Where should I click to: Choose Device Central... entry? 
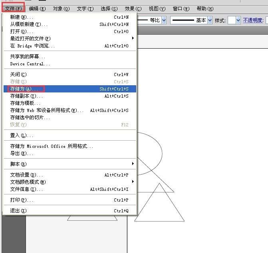click(70, 64)
